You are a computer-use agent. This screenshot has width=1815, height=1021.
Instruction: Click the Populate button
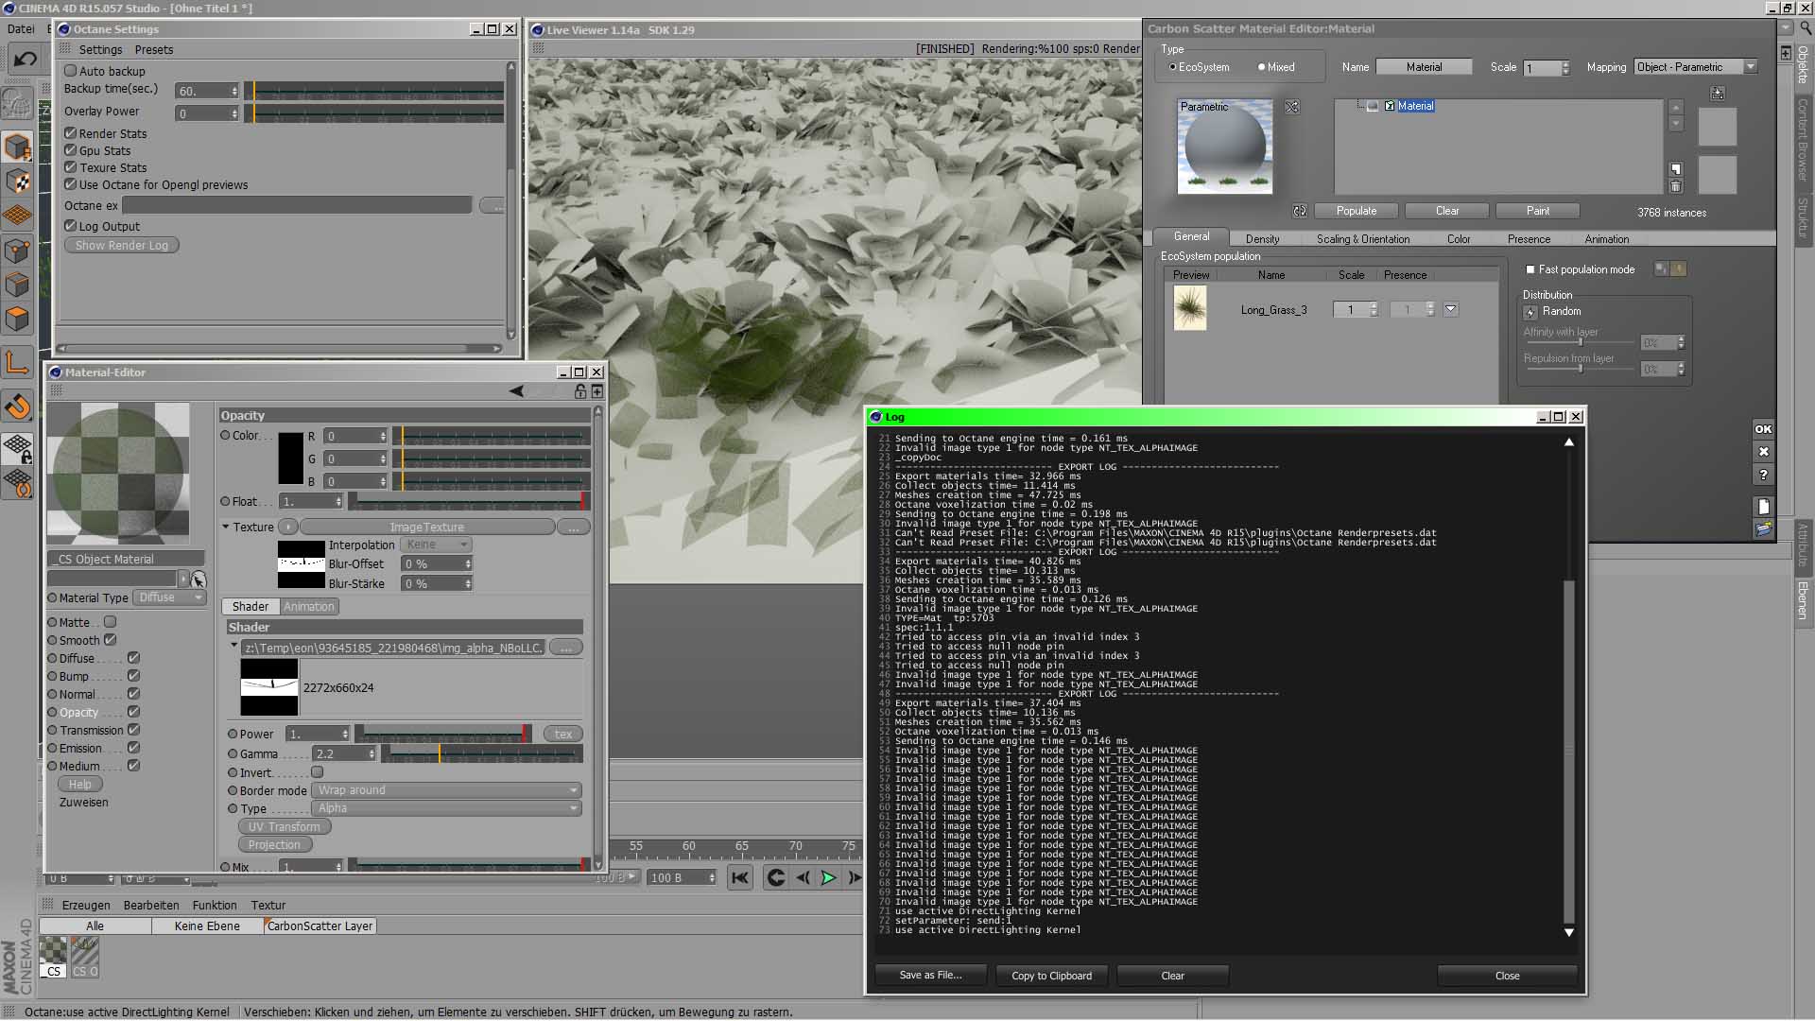pyautogui.click(x=1356, y=211)
